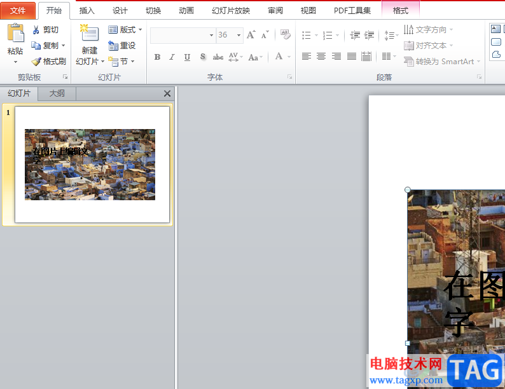Open the font size dropdown showing 36
This screenshot has width=505, height=389.
(x=239, y=36)
